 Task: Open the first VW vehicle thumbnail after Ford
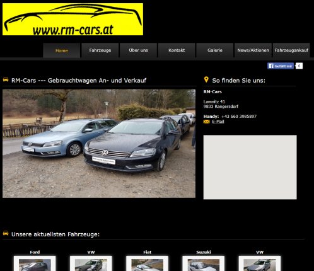pos(91,263)
